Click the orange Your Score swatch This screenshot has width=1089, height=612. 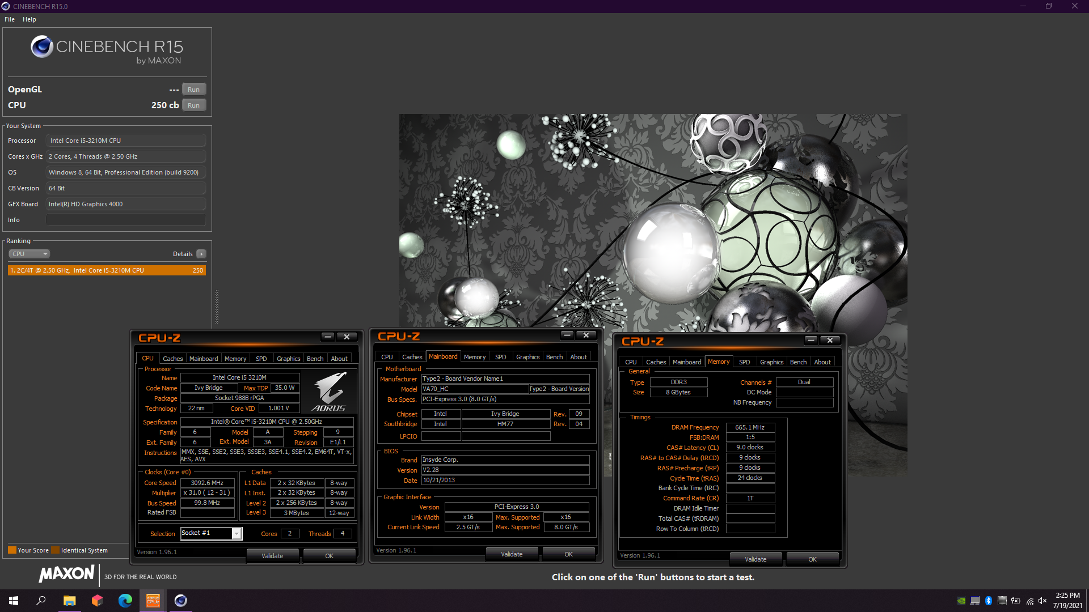pos(12,550)
